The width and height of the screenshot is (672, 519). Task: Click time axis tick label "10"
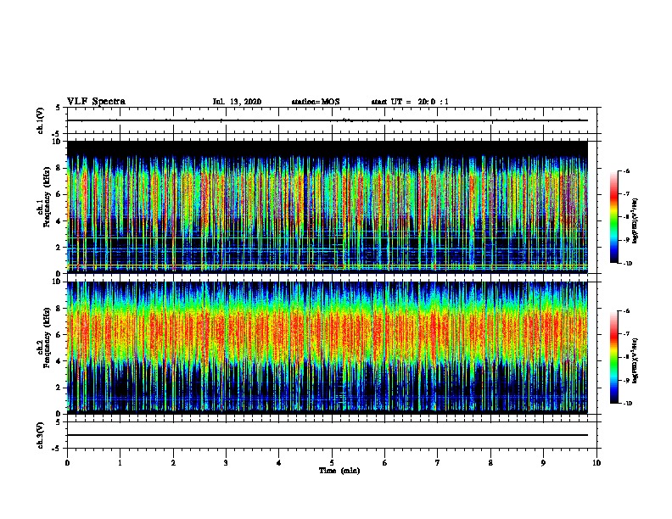(x=596, y=463)
